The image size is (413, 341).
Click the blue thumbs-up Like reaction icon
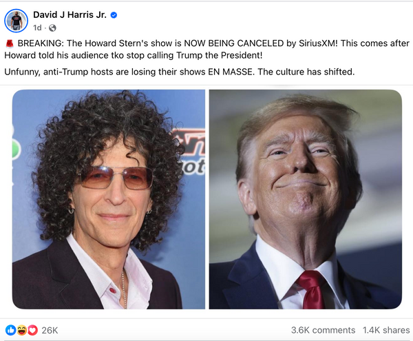click(x=10, y=330)
